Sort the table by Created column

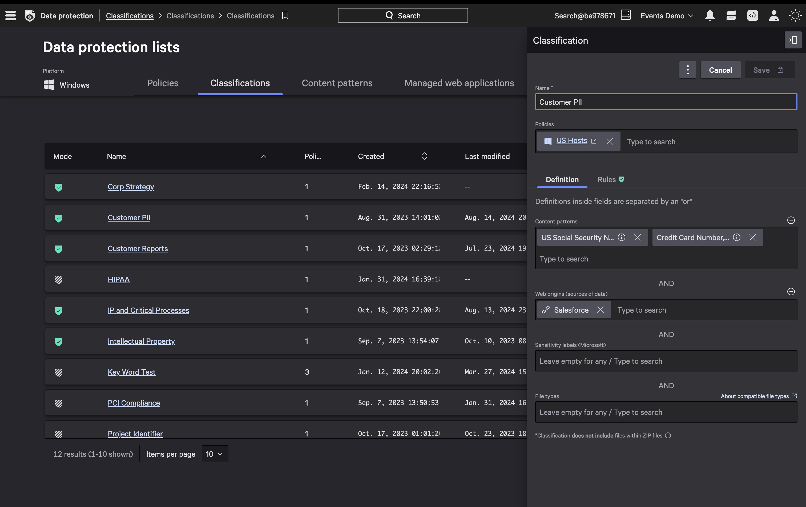tap(424, 156)
